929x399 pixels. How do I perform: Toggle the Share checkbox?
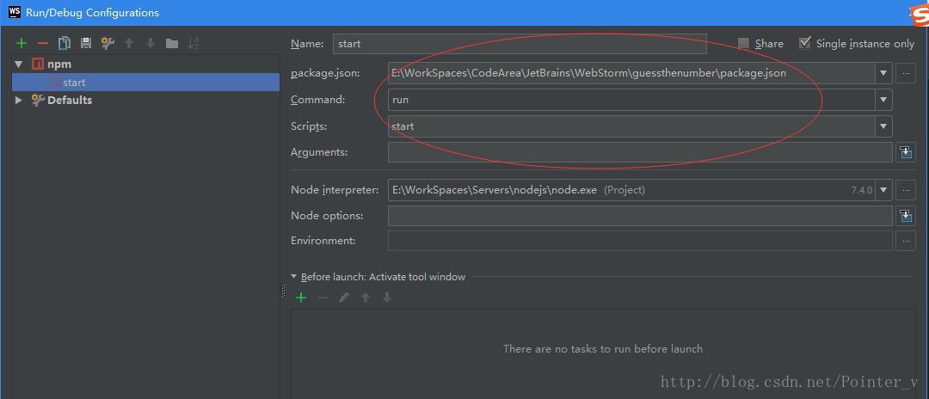coord(743,43)
